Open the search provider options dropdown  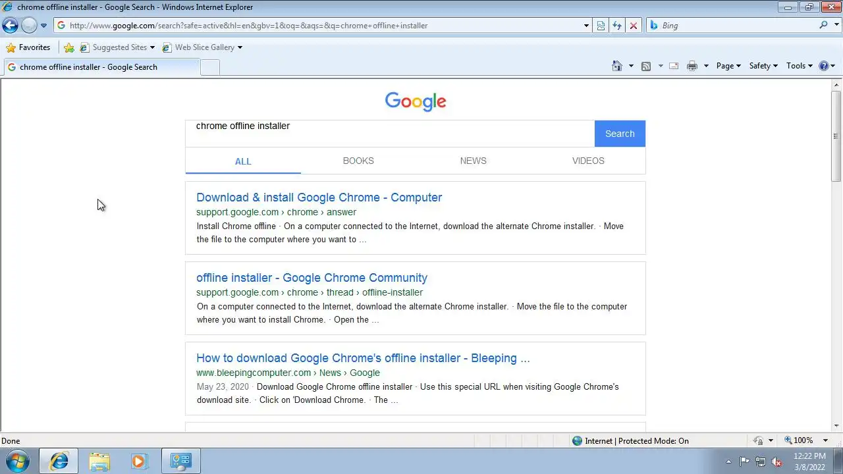point(836,26)
